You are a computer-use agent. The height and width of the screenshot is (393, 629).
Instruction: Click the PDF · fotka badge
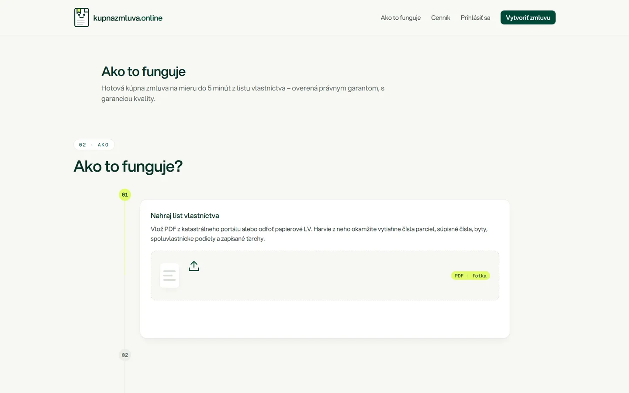click(x=470, y=276)
